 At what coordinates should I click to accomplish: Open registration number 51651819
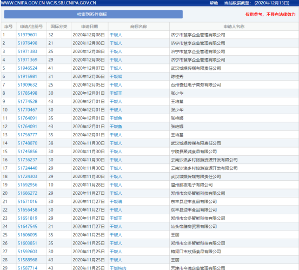[x=28, y=218]
